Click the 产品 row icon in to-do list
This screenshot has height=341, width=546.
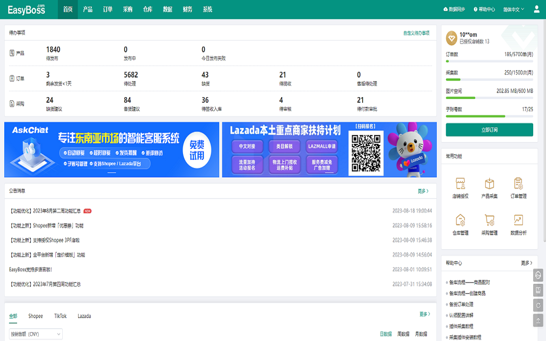12,53
